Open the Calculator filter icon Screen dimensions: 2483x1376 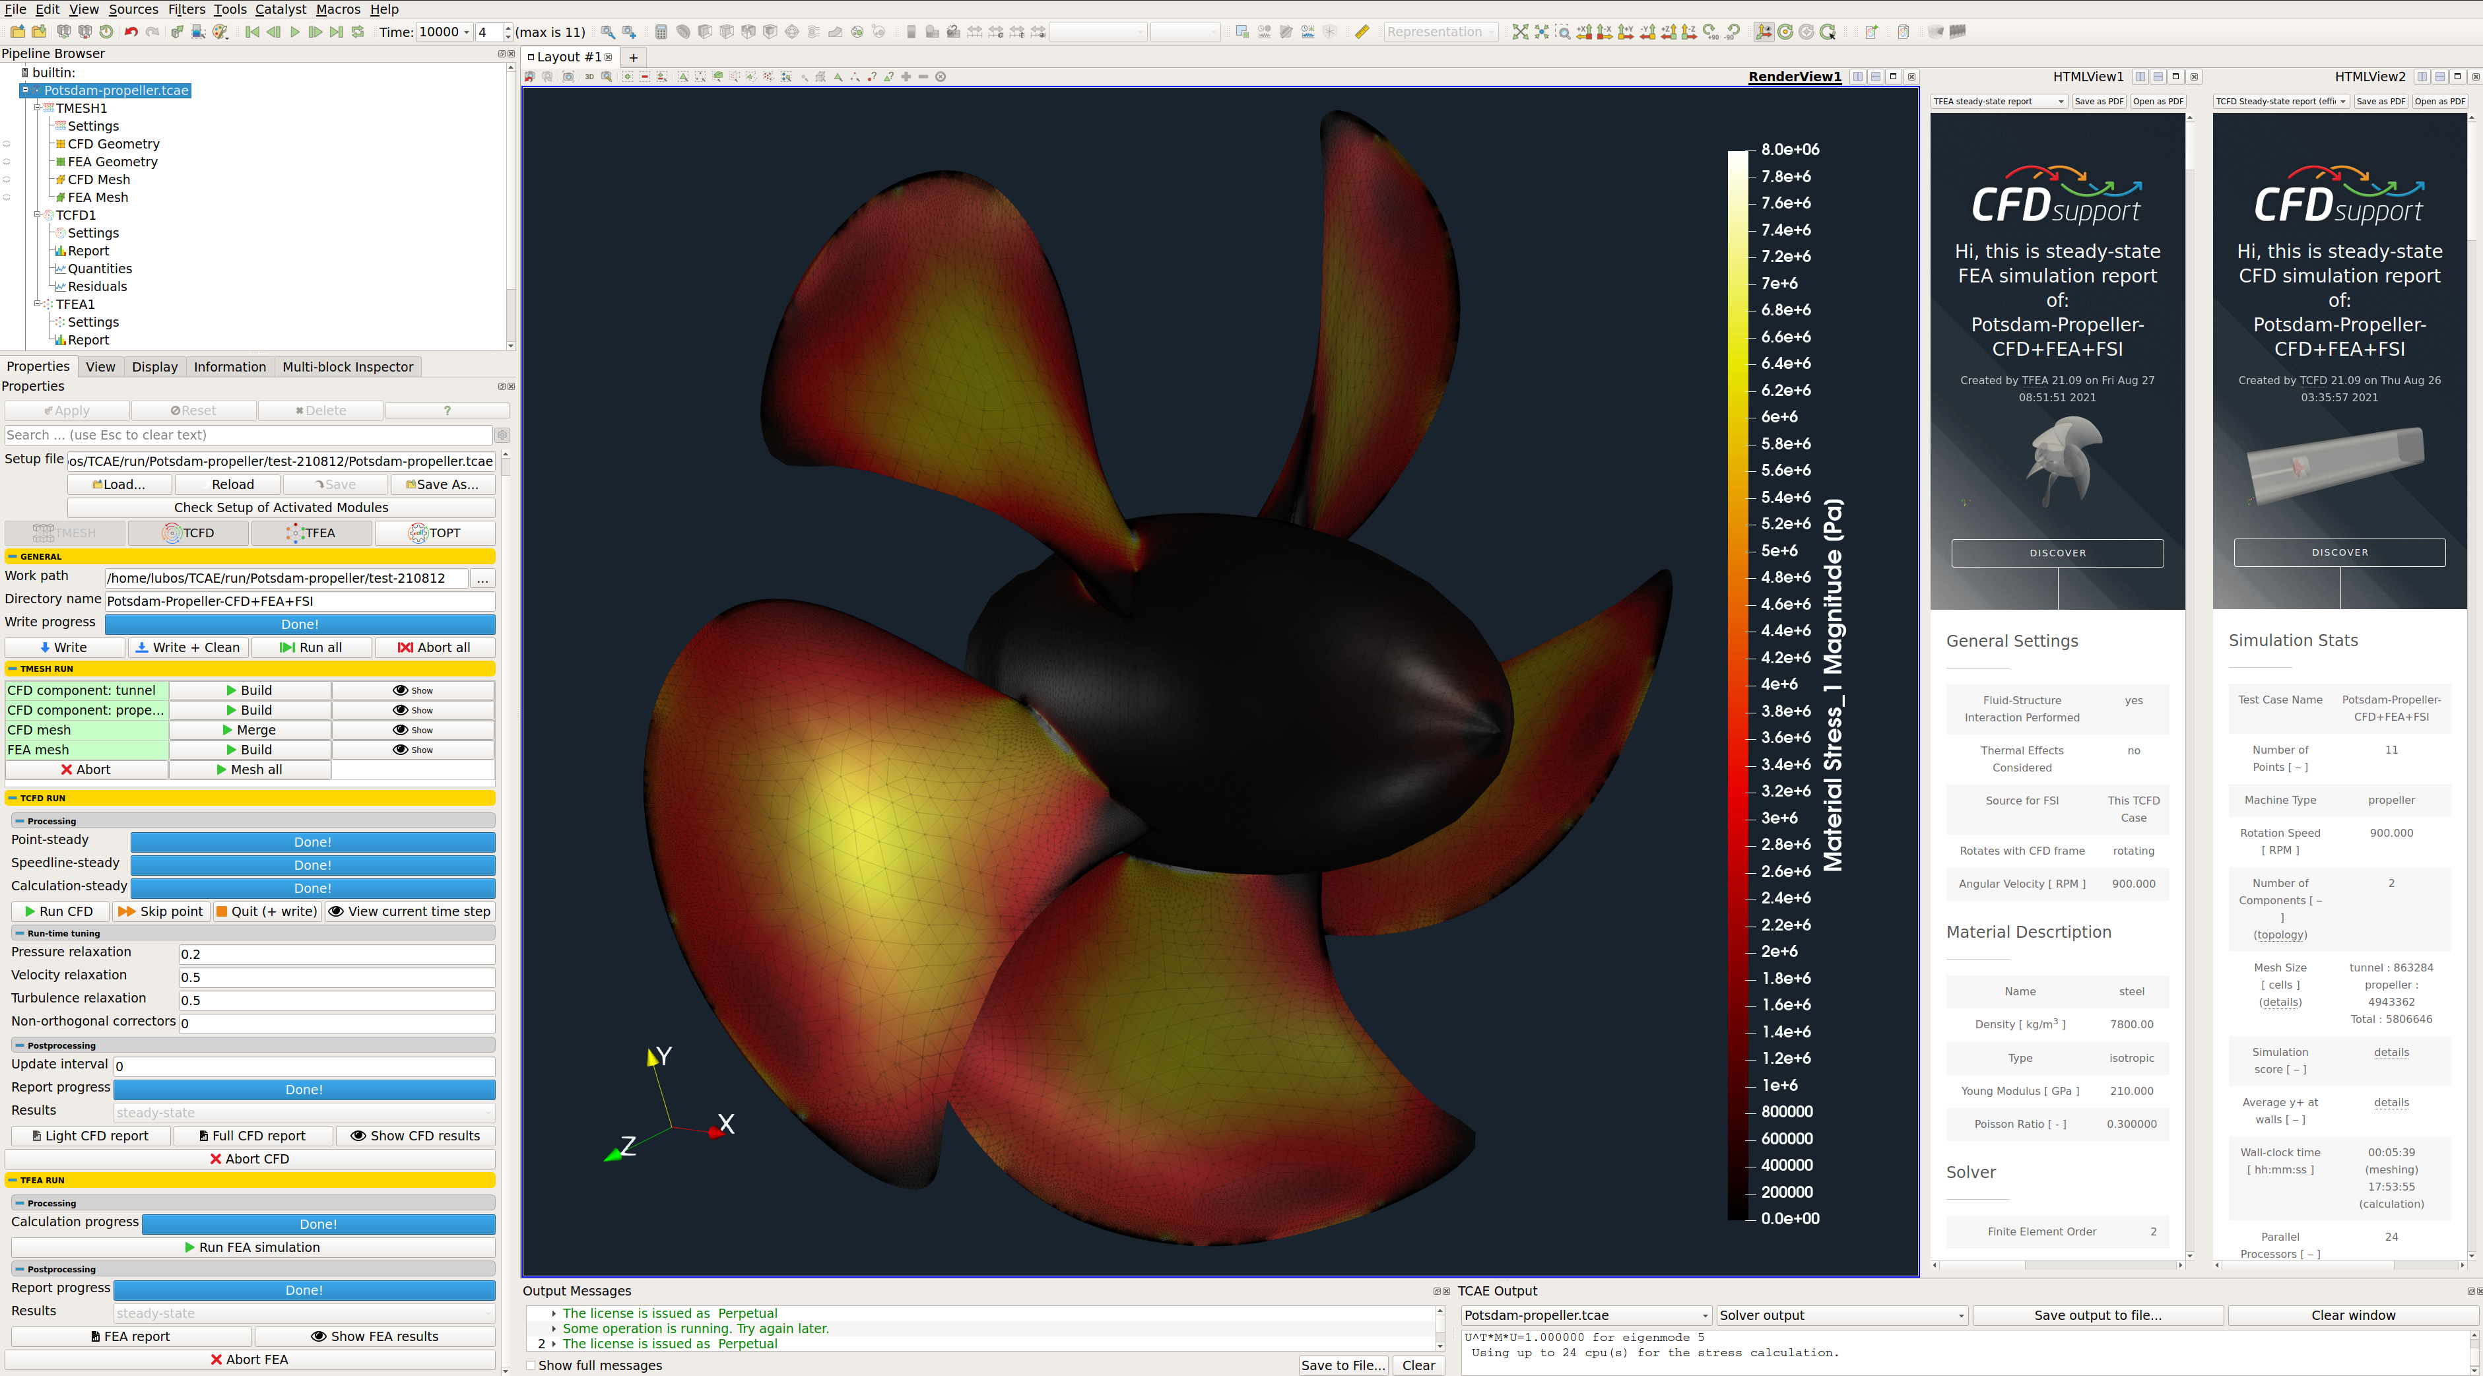(661, 32)
